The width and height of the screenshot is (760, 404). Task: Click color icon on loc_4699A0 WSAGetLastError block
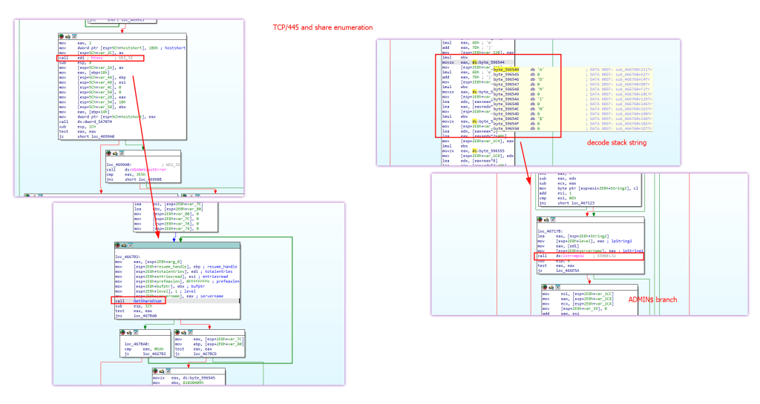[x=108, y=153]
